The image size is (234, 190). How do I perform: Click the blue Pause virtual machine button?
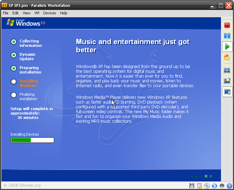click(227, 36)
